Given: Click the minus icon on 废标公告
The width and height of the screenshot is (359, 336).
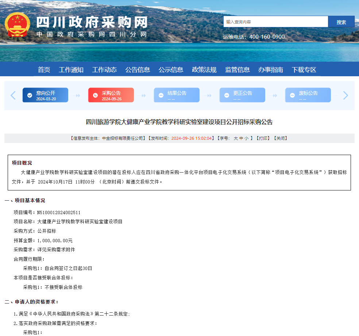Looking at the screenshot, I should point(292,95).
